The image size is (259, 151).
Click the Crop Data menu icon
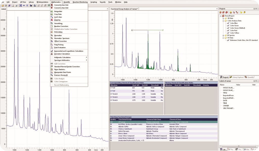[x=52, y=14]
